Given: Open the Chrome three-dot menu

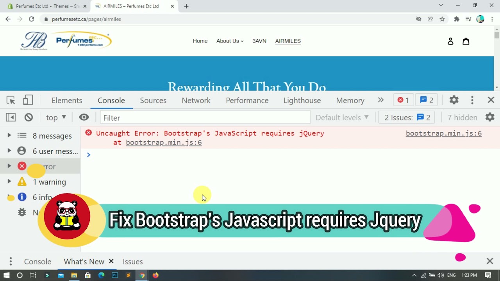Looking at the screenshot, I should coord(492,19).
